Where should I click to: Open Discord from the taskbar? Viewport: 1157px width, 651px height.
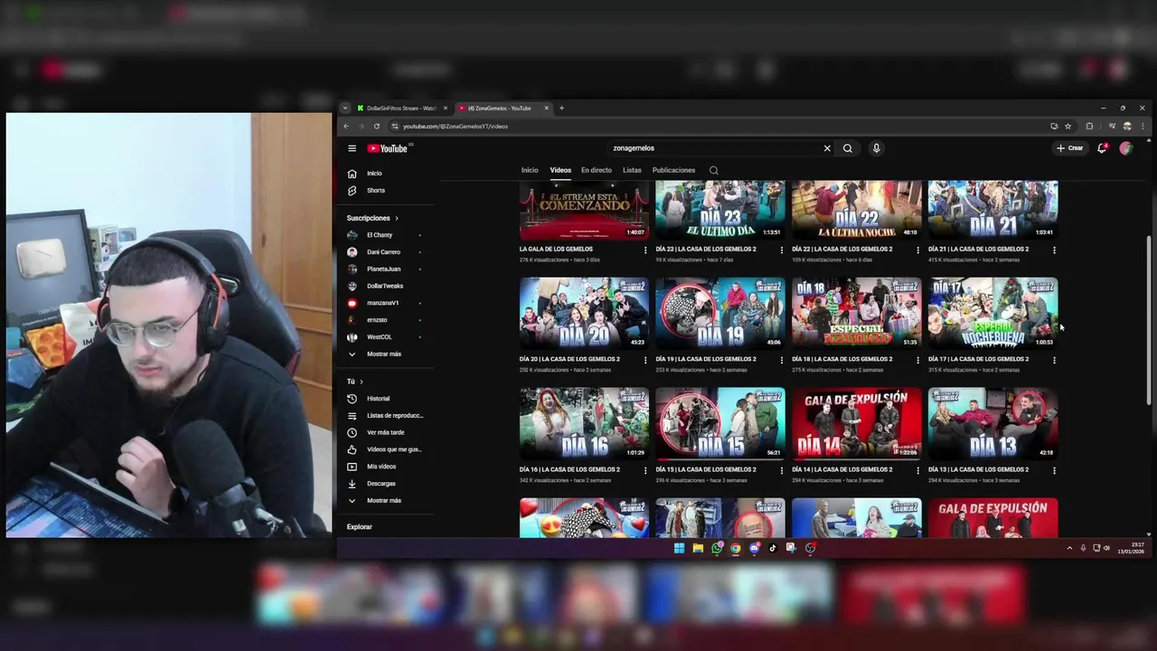[754, 548]
